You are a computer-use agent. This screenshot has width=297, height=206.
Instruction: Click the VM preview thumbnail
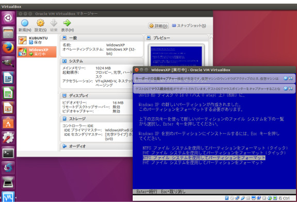coord(176,55)
